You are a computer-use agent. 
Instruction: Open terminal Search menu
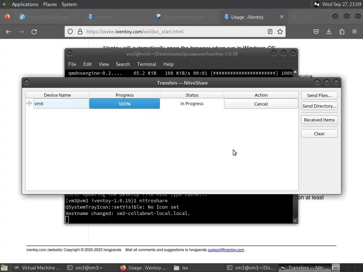coord(123,64)
